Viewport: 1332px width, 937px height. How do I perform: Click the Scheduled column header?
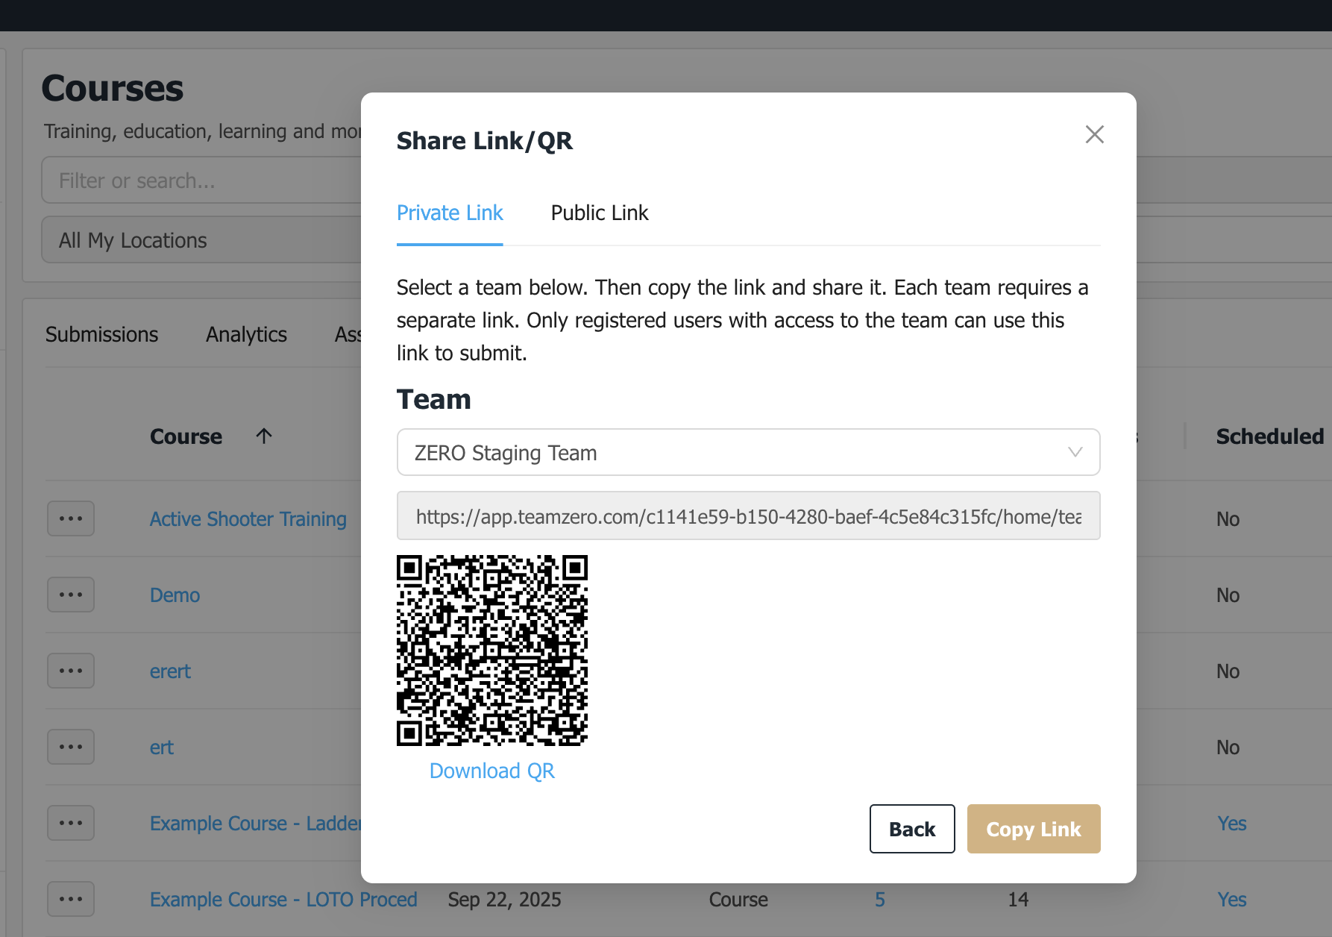pos(1270,437)
